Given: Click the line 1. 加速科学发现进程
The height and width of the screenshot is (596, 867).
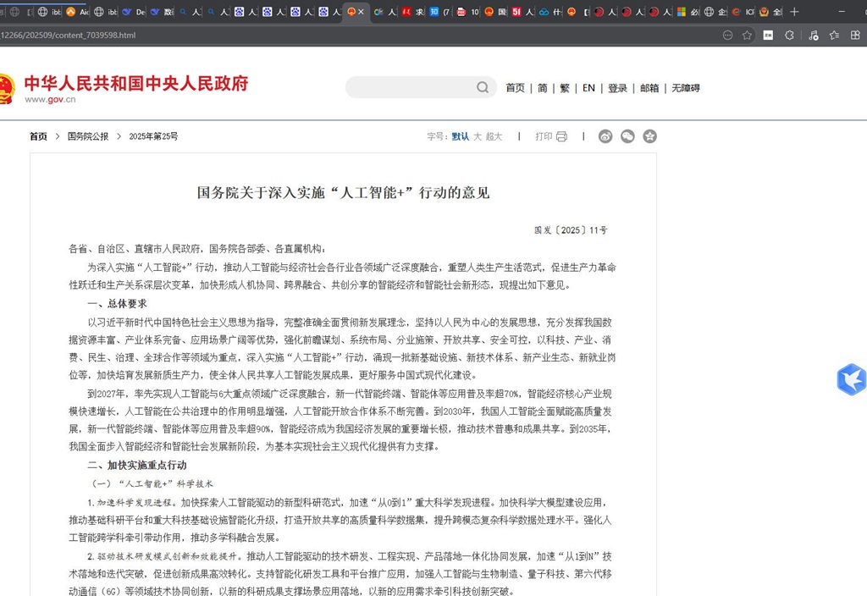Looking at the screenshot, I should (x=131, y=503).
